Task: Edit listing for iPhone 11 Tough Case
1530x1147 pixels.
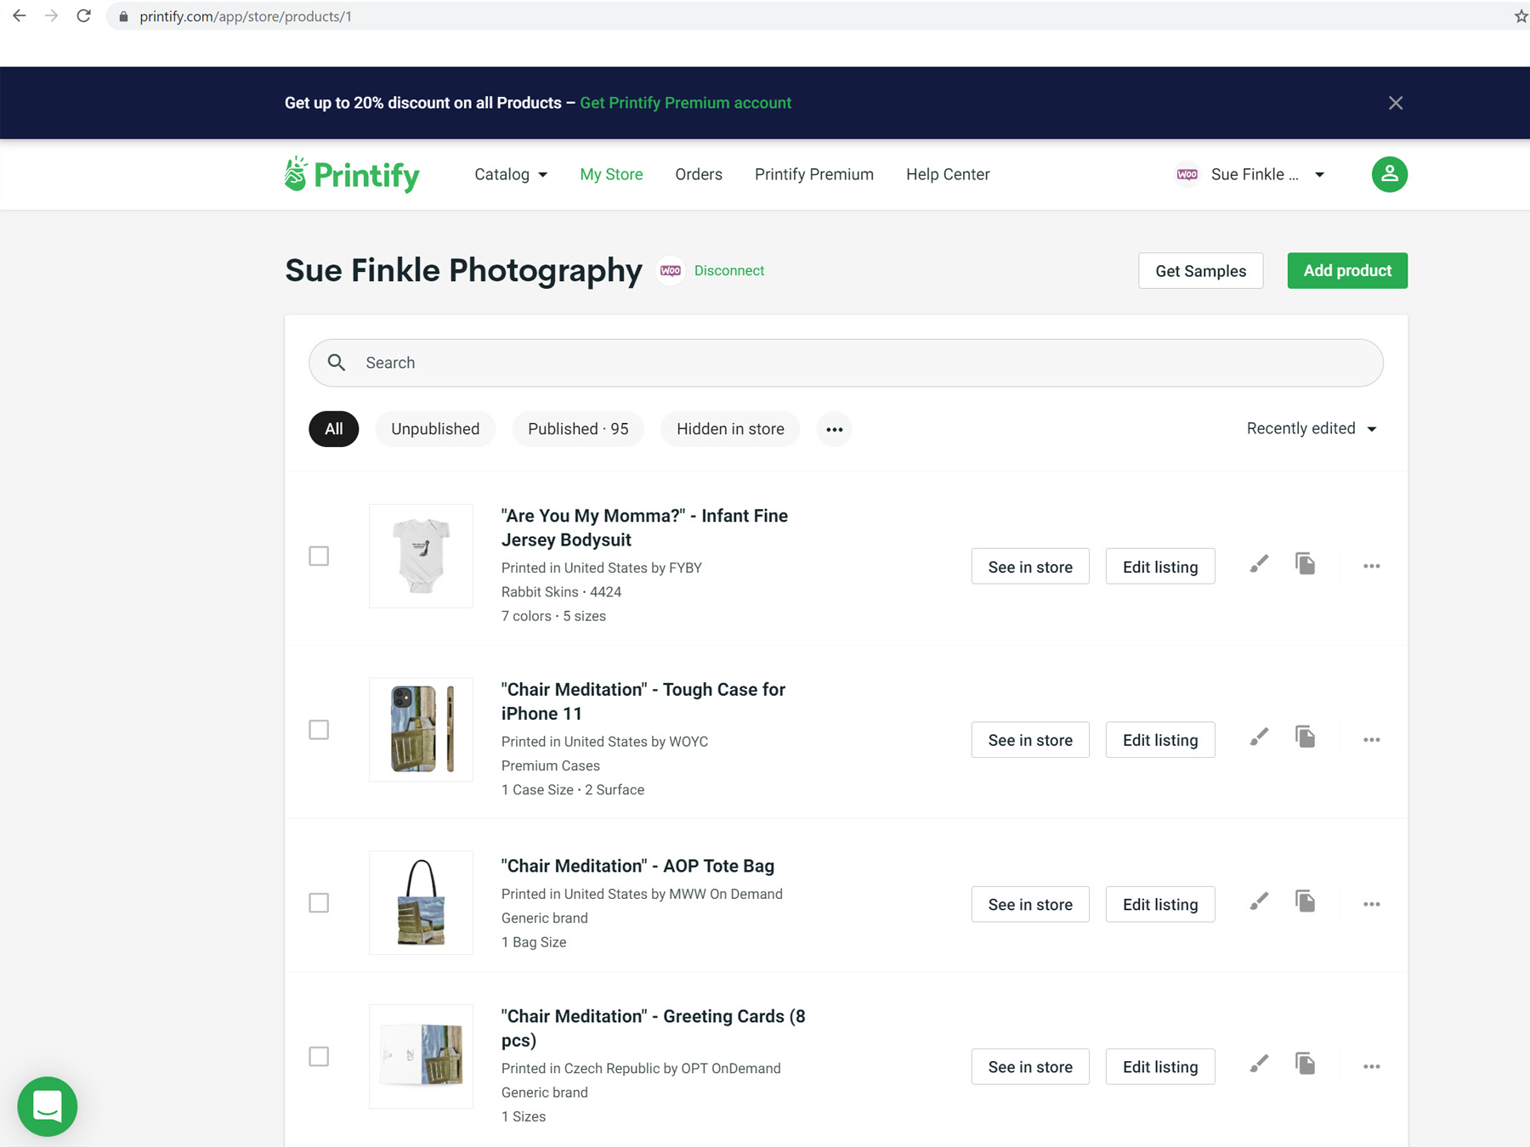Action: coord(1160,739)
